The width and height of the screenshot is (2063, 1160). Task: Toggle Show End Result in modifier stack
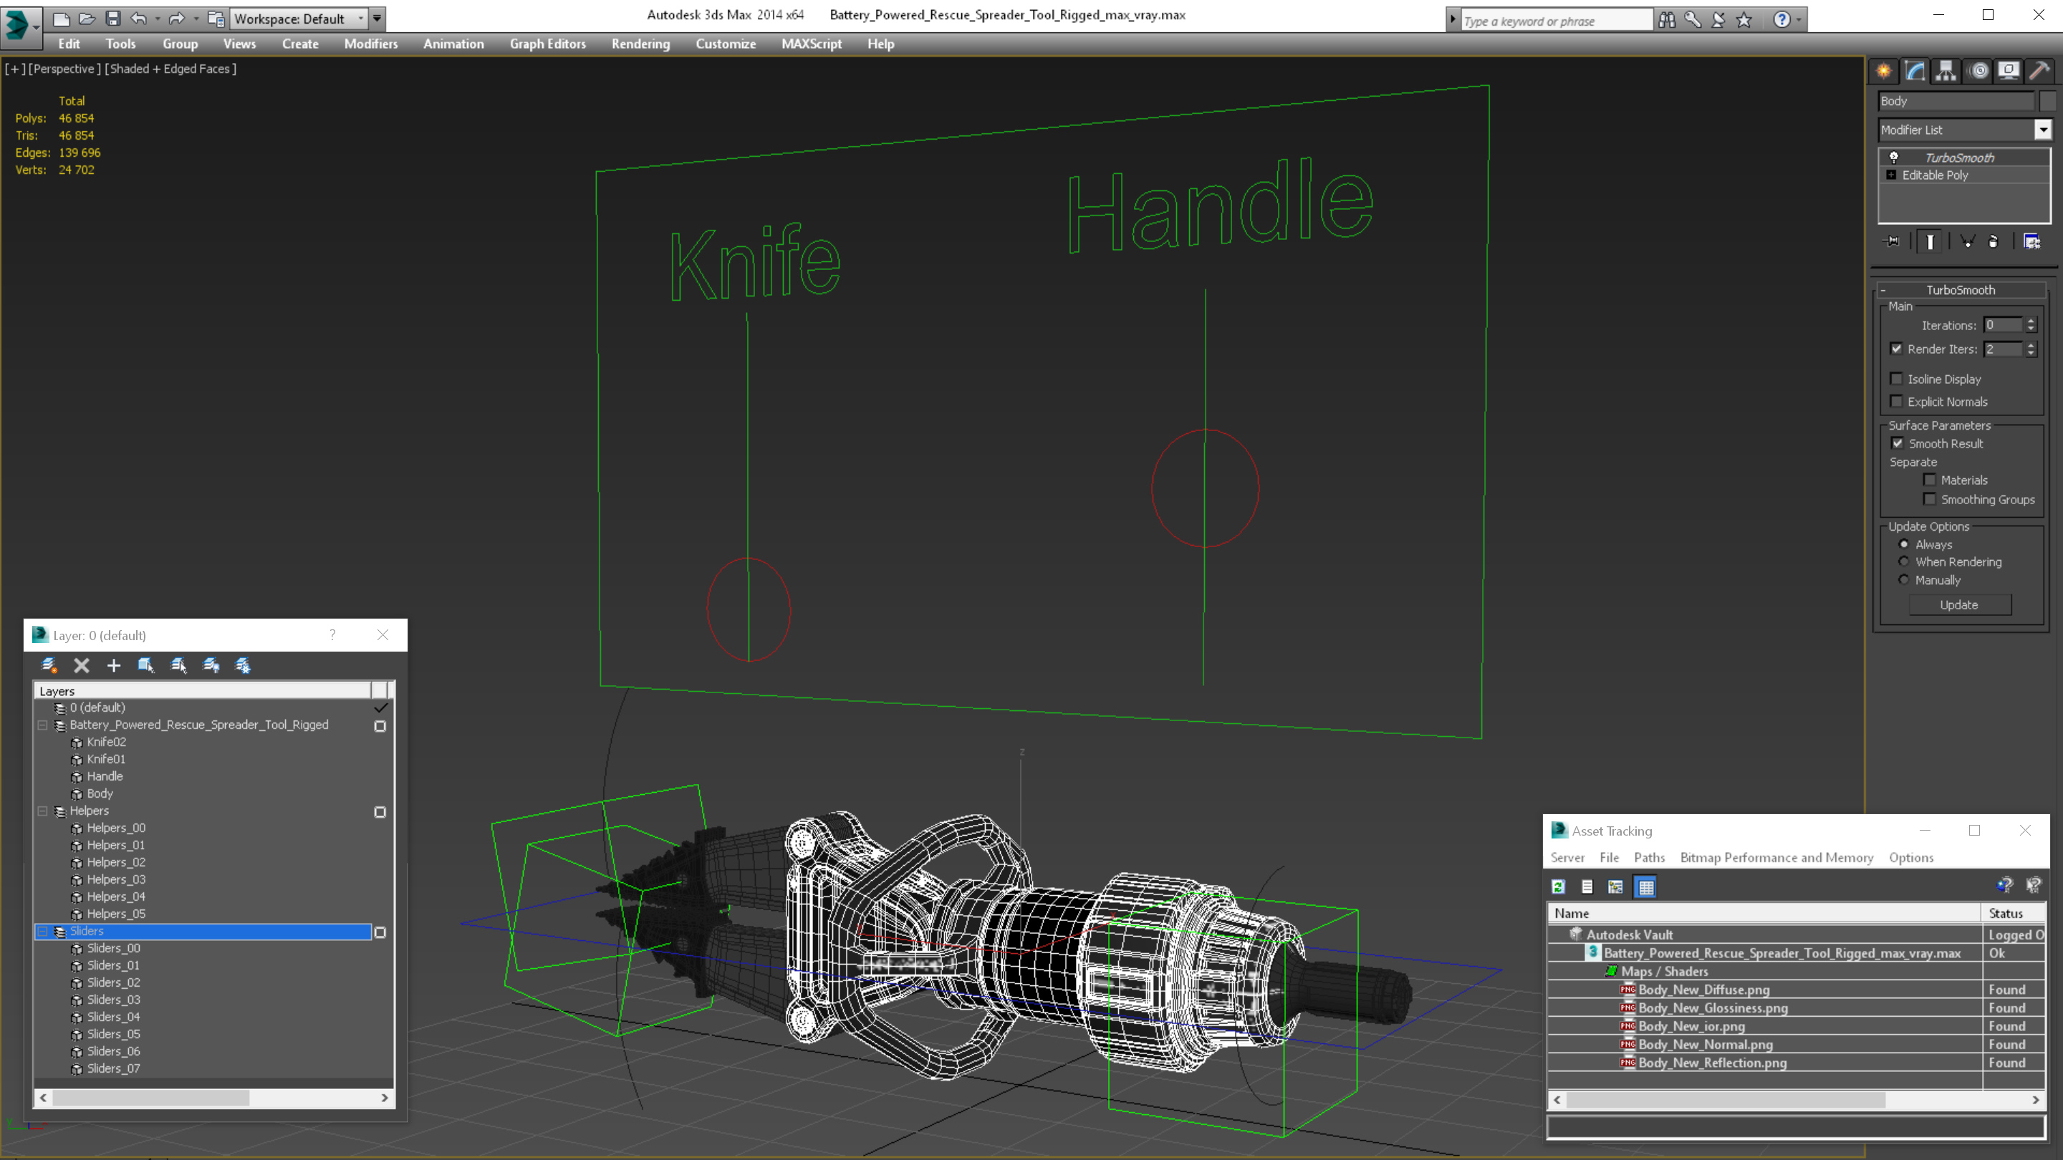pyautogui.click(x=1930, y=241)
